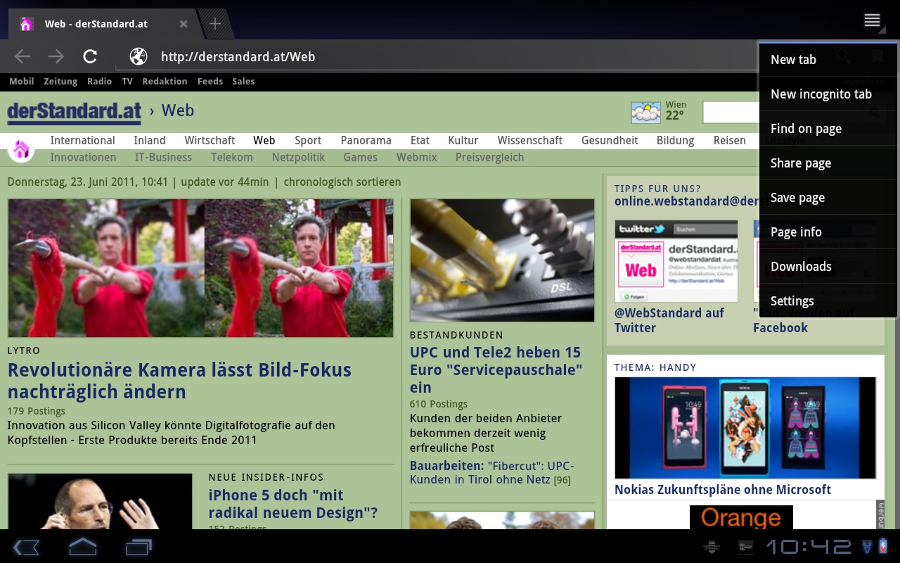Go back using the browser back arrow
The height and width of the screenshot is (563, 900).
(x=22, y=56)
